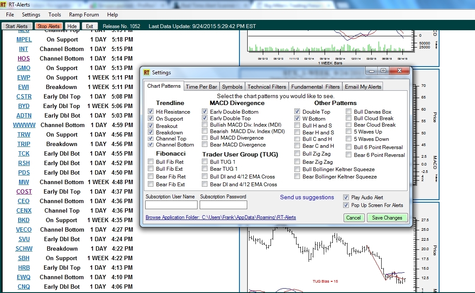Uncheck Early Double Top checkbox
The height and width of the screenshot is (293, 475).
pos(205,118)
